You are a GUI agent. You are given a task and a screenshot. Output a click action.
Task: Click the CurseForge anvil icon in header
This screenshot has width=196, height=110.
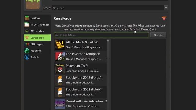point(164,18)
